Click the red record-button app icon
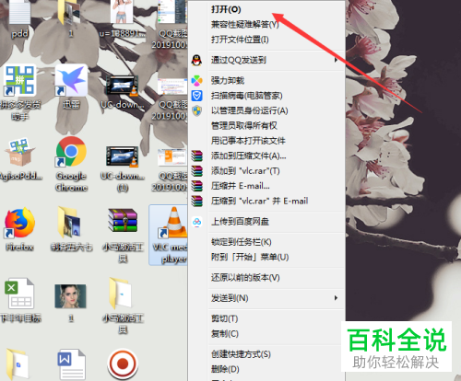The image size is (461, 381). click(123, 364)
